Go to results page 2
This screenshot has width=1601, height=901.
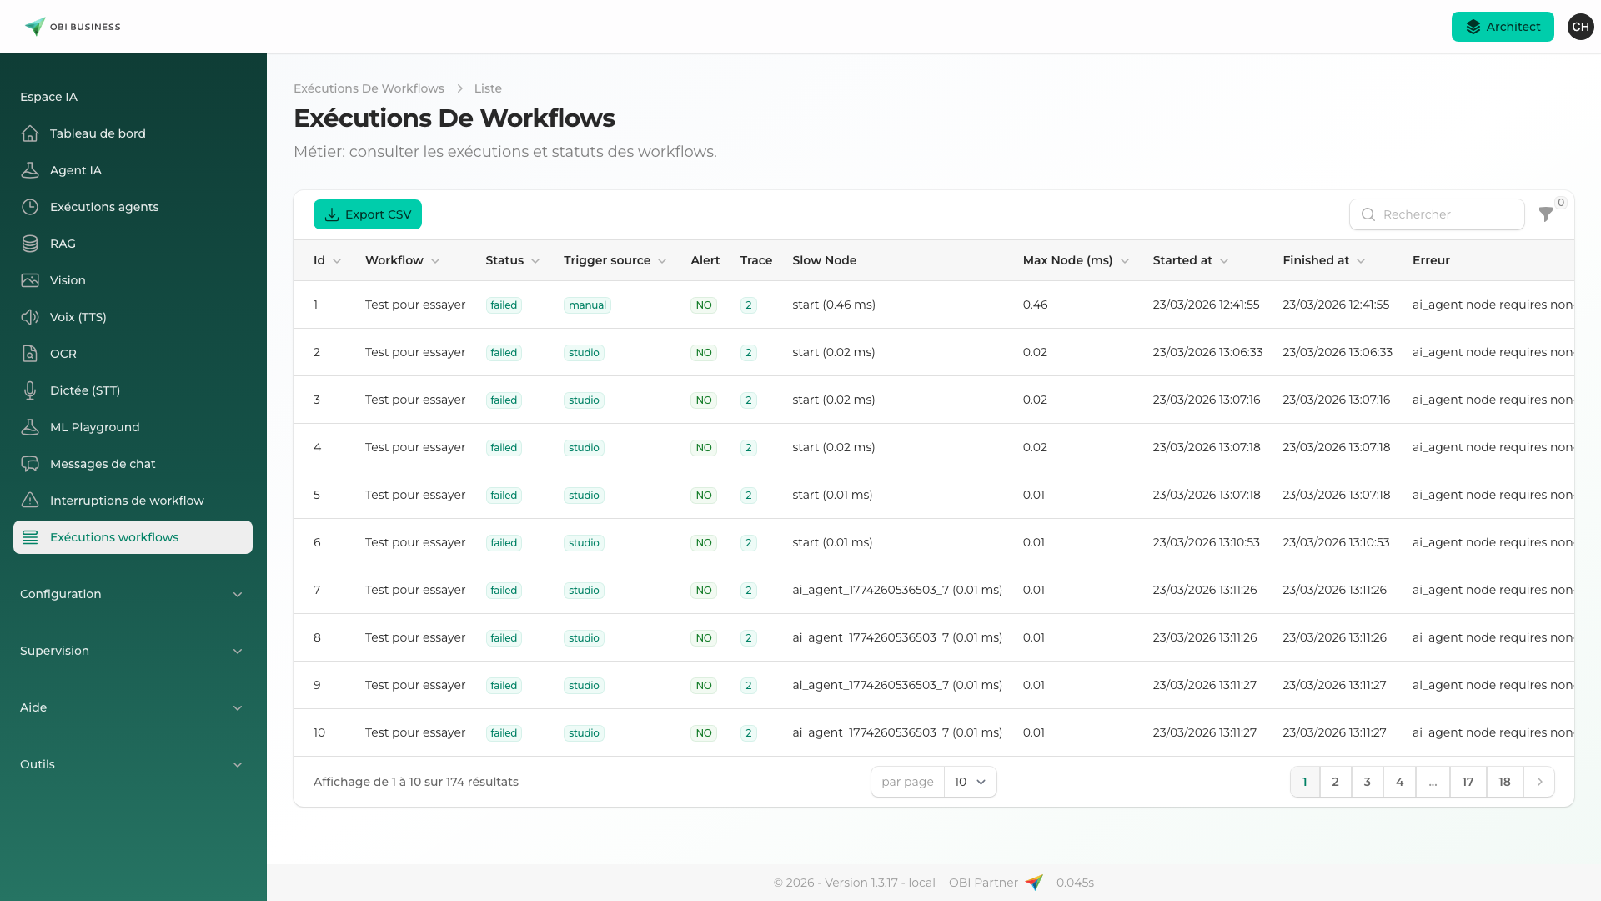click(x=1335, y=782)
